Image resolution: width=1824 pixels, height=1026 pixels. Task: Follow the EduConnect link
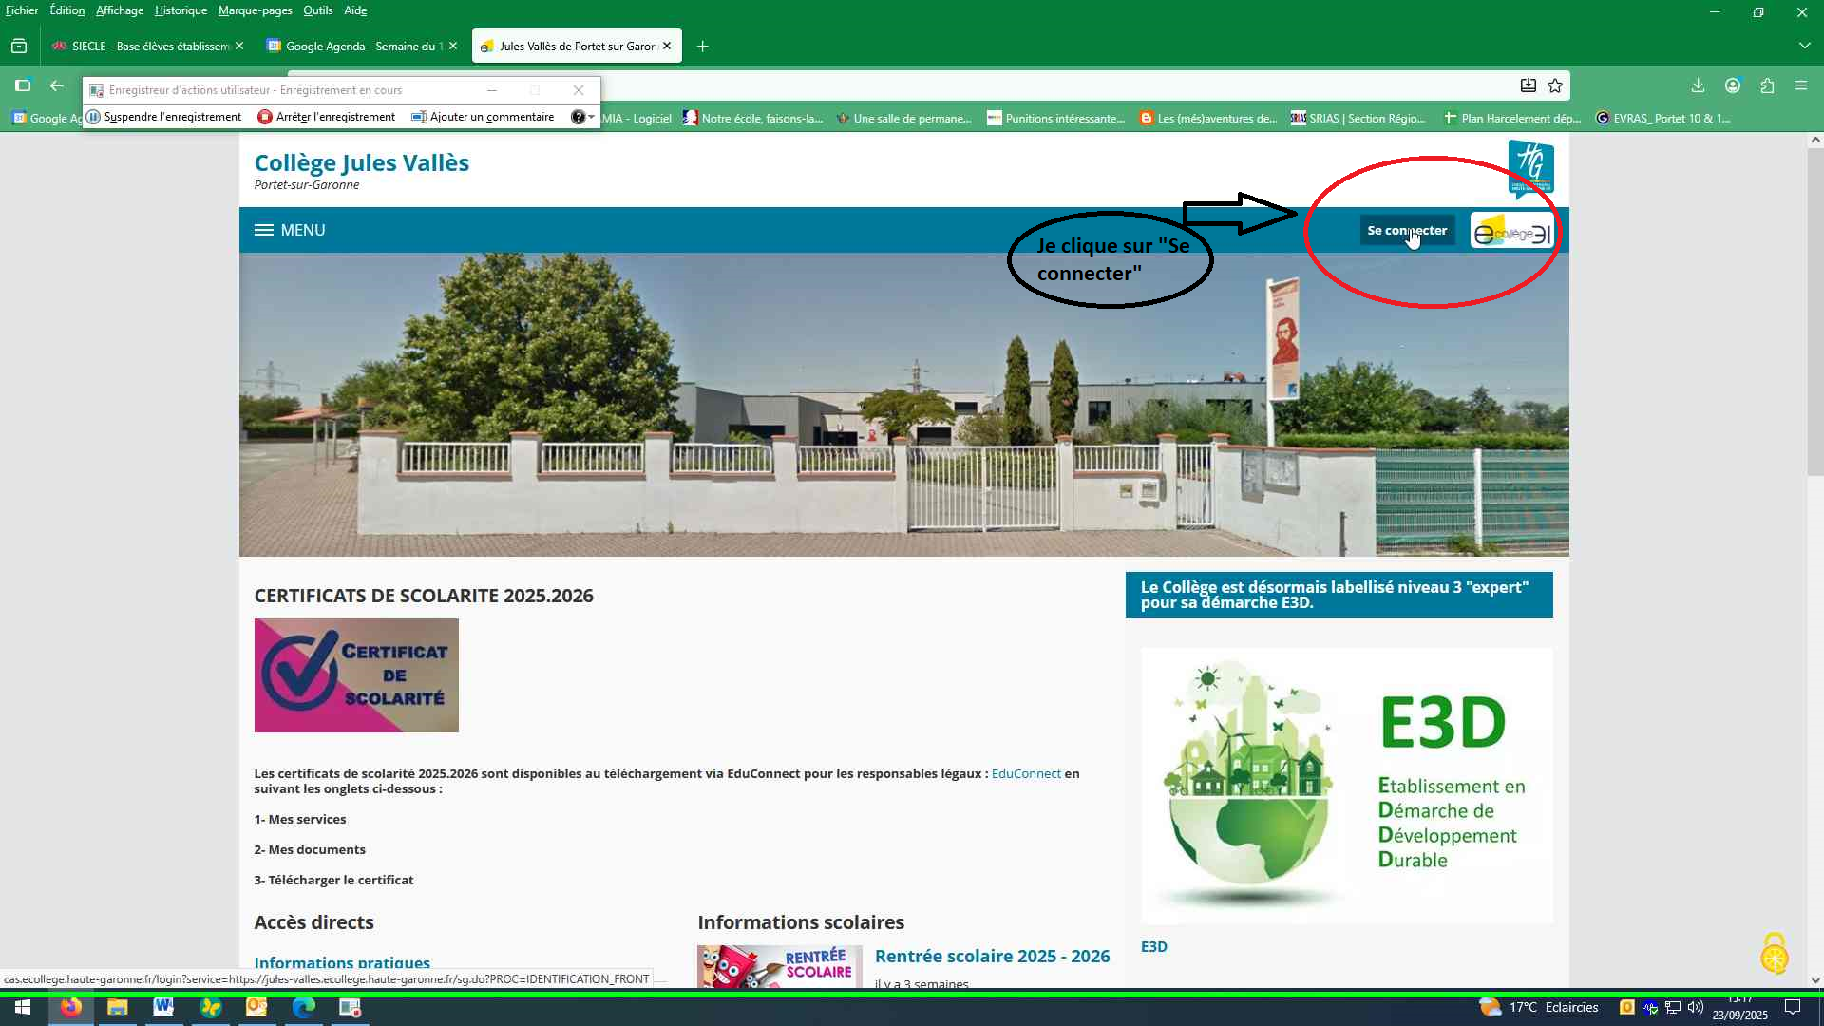coord(1025,773)
